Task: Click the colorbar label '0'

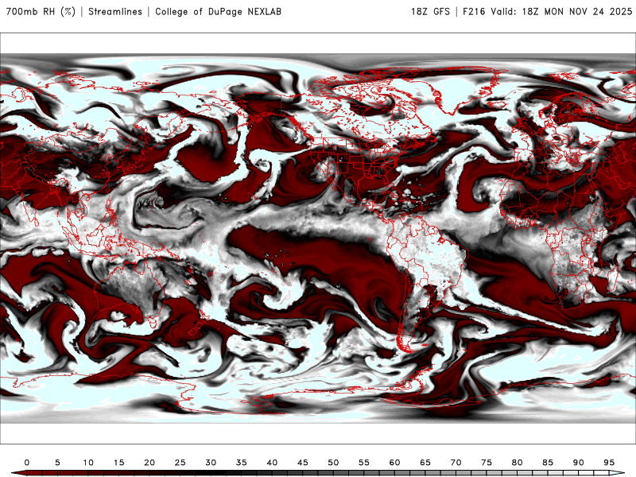Action: tap(27, 463)
